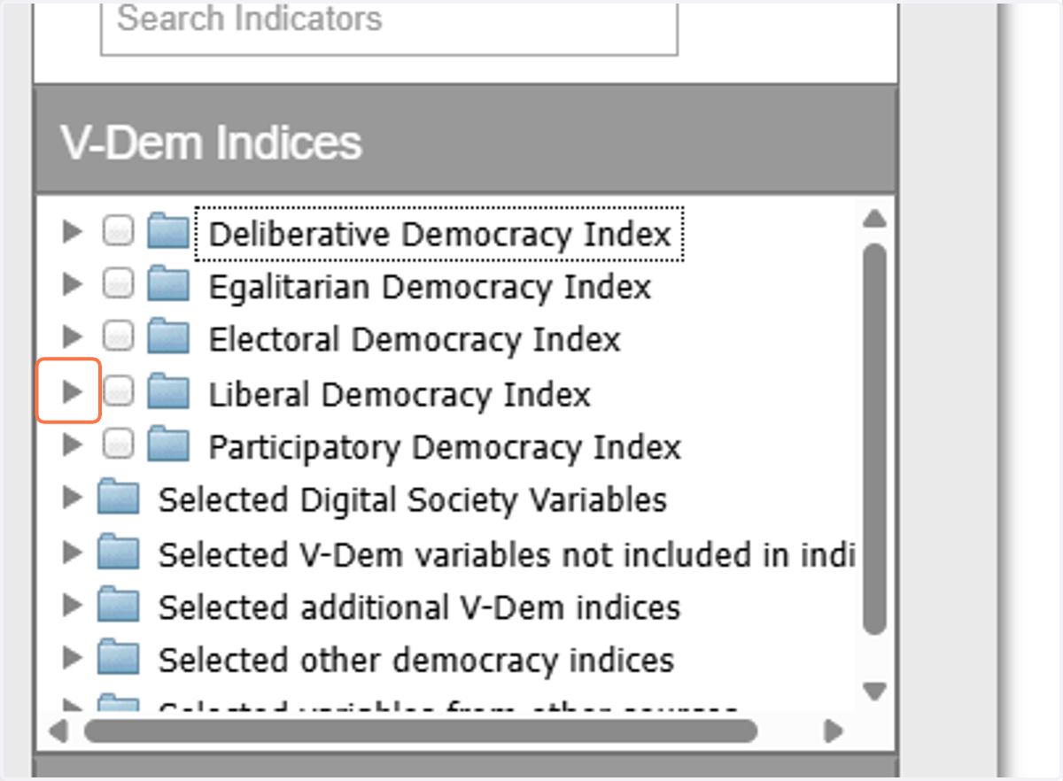Viewport: 1063px width, 781px height.
Task: Enable the Participatory Democracy Index checkbox
Action: 118,445
